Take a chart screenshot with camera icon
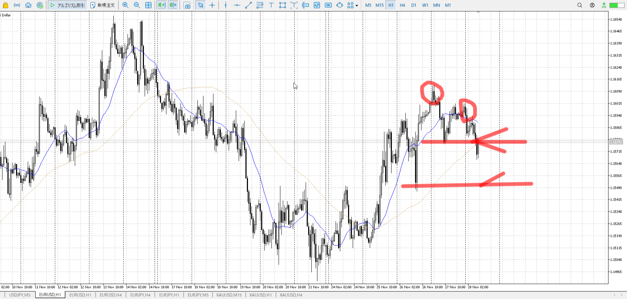627x299 pixels. 187,5
